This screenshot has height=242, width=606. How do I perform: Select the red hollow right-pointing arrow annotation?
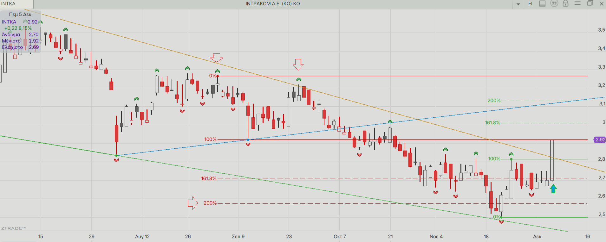click(193, 203)
